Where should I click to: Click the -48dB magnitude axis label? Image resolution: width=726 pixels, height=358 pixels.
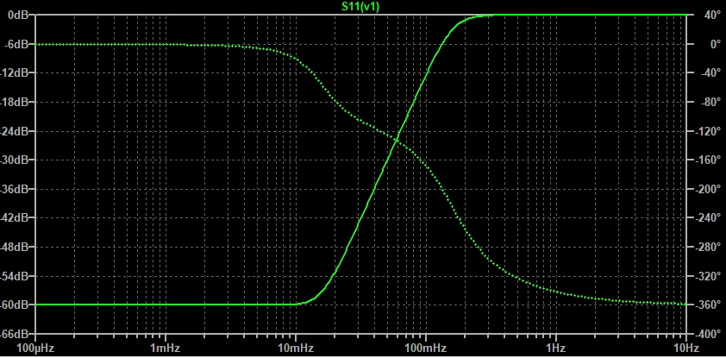tap(15, 247)
